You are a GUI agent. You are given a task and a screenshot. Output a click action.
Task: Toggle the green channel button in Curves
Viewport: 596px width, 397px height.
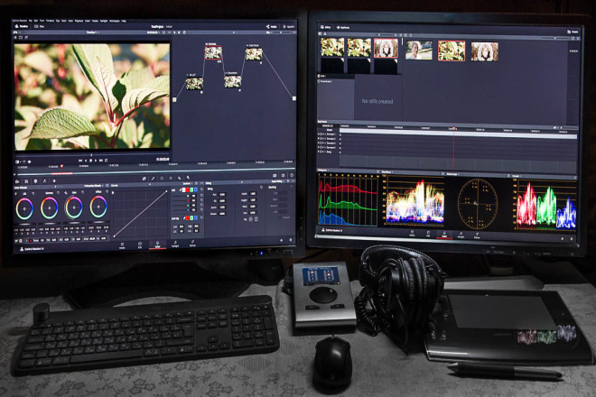click(191, 189)
